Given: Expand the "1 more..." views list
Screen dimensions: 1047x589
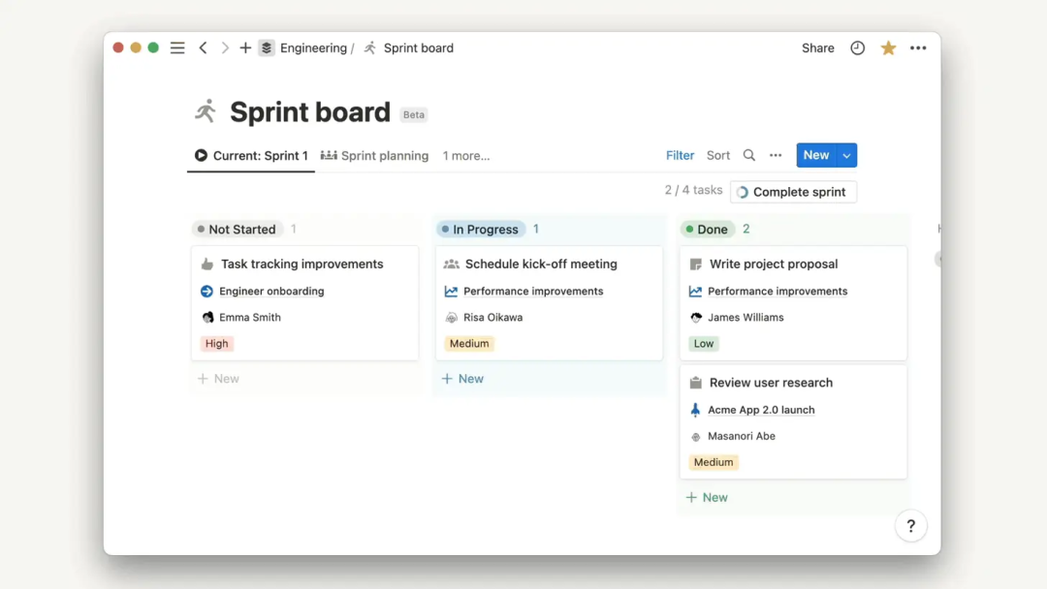Looking at the screenshot, I should (x=466, y=155).
